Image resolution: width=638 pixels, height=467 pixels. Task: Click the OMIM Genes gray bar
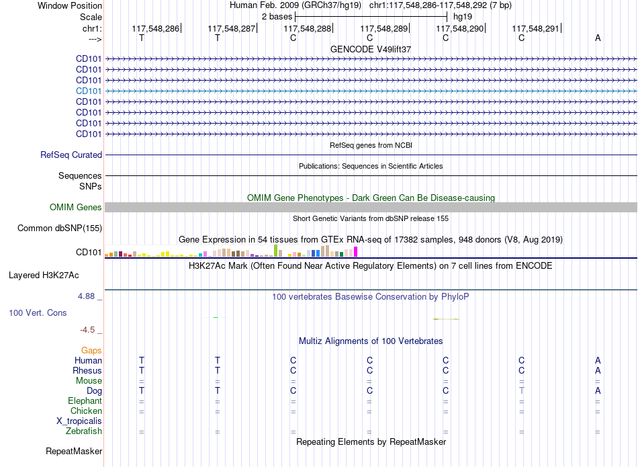pyautogui.click(x=371, y=207)
